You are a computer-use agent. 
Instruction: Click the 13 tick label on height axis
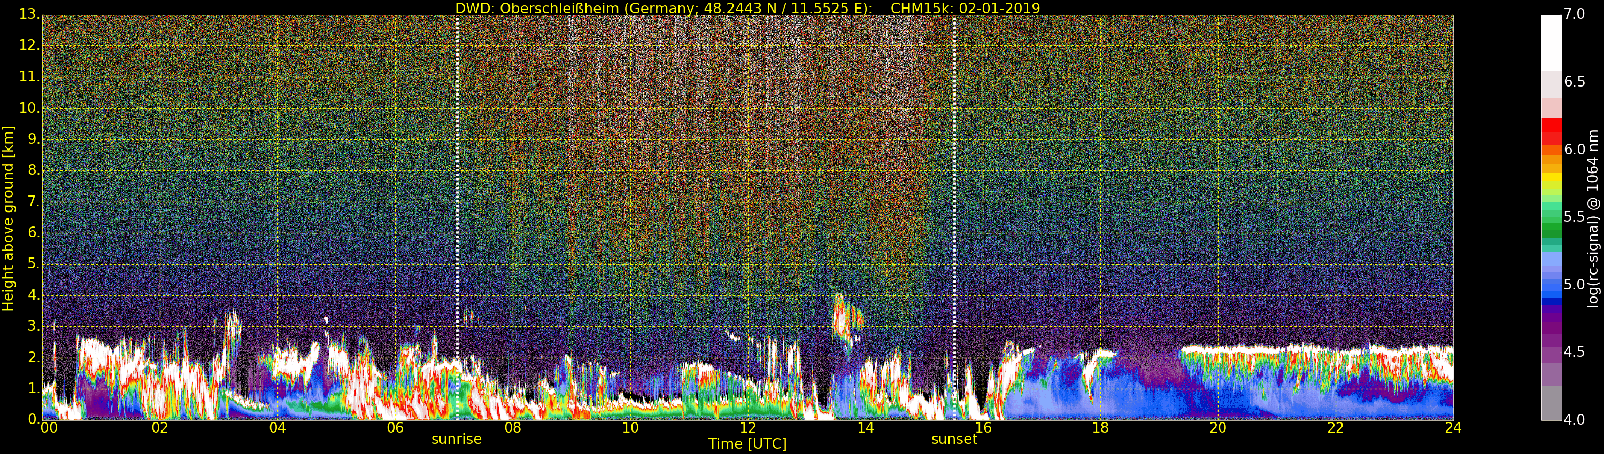tap(29, 14)
